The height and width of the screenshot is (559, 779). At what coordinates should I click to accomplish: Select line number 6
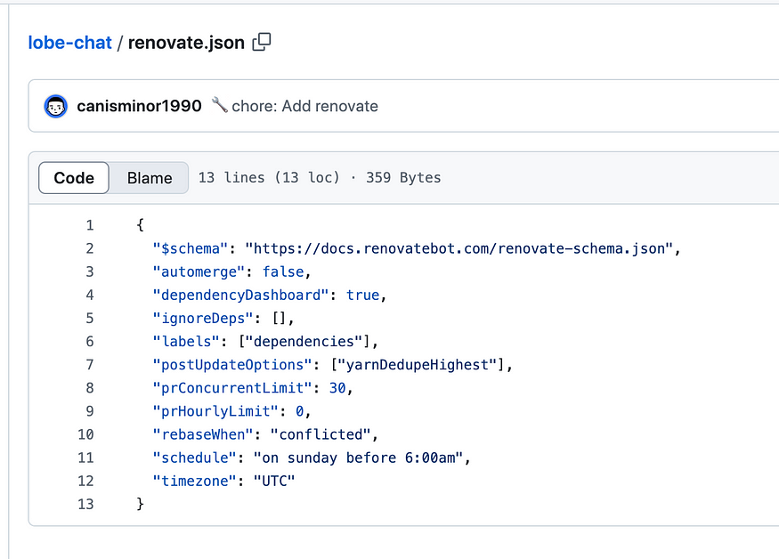pyautogui.click(x=89, y=341)
